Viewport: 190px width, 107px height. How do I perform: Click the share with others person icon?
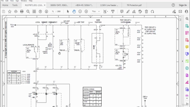[186, 12]
